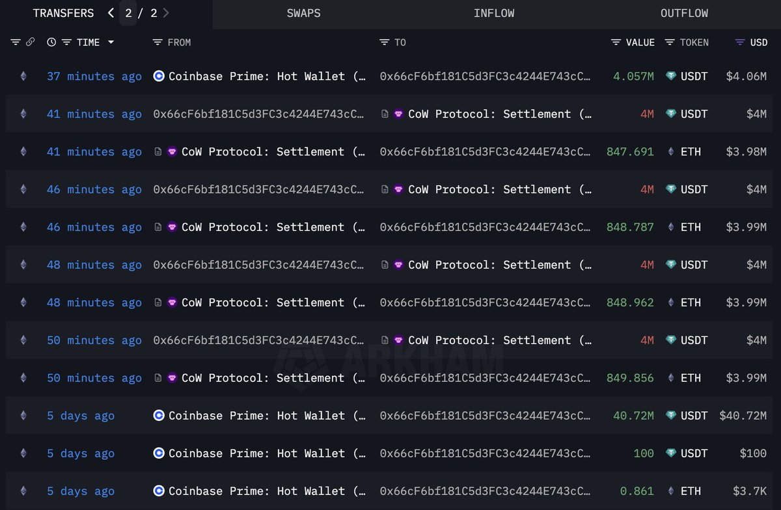Click CoW Protocol logo in the 848.787 row

pyautogui.click(x=172, y=227)
